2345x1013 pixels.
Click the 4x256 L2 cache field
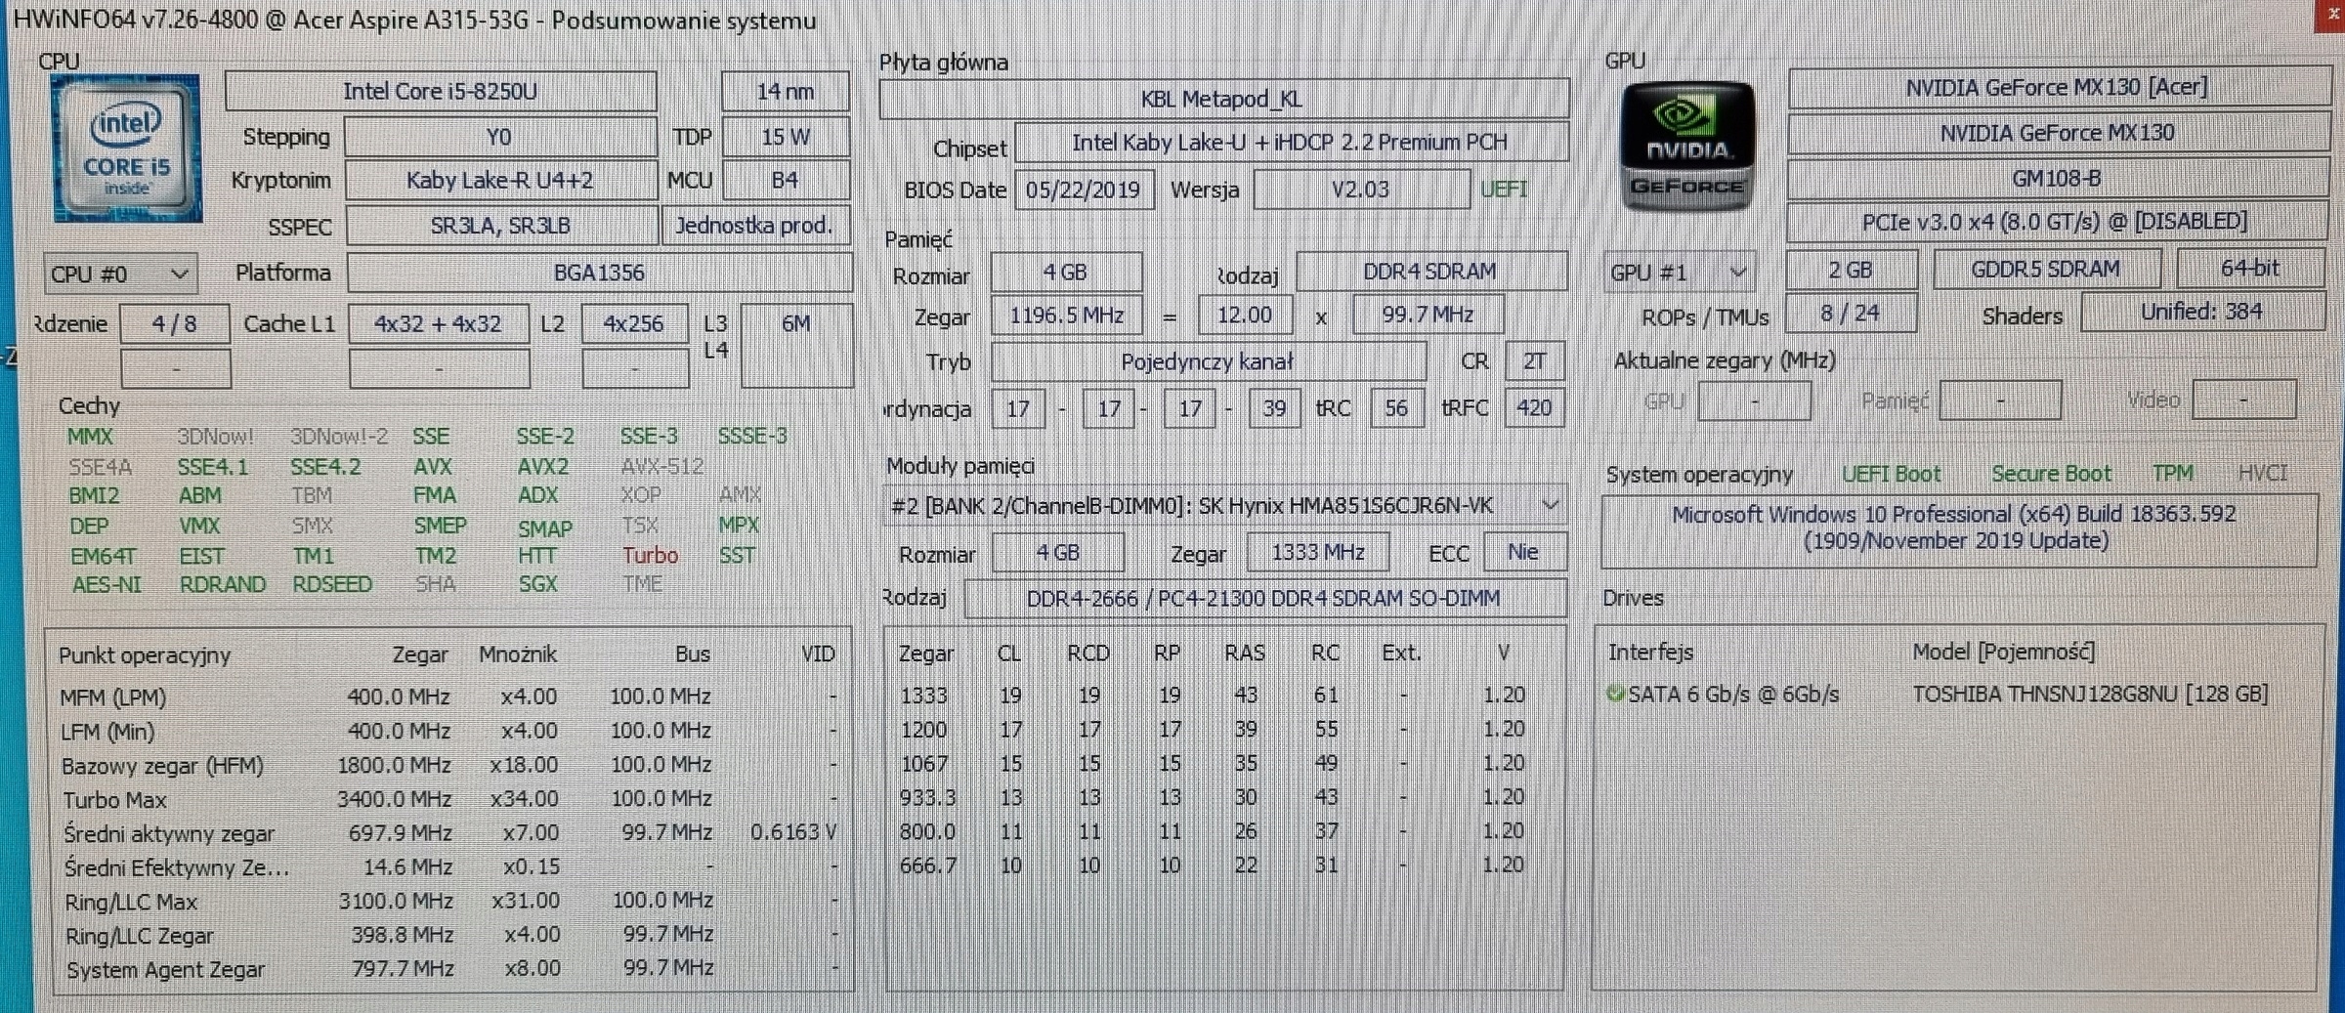634,323
